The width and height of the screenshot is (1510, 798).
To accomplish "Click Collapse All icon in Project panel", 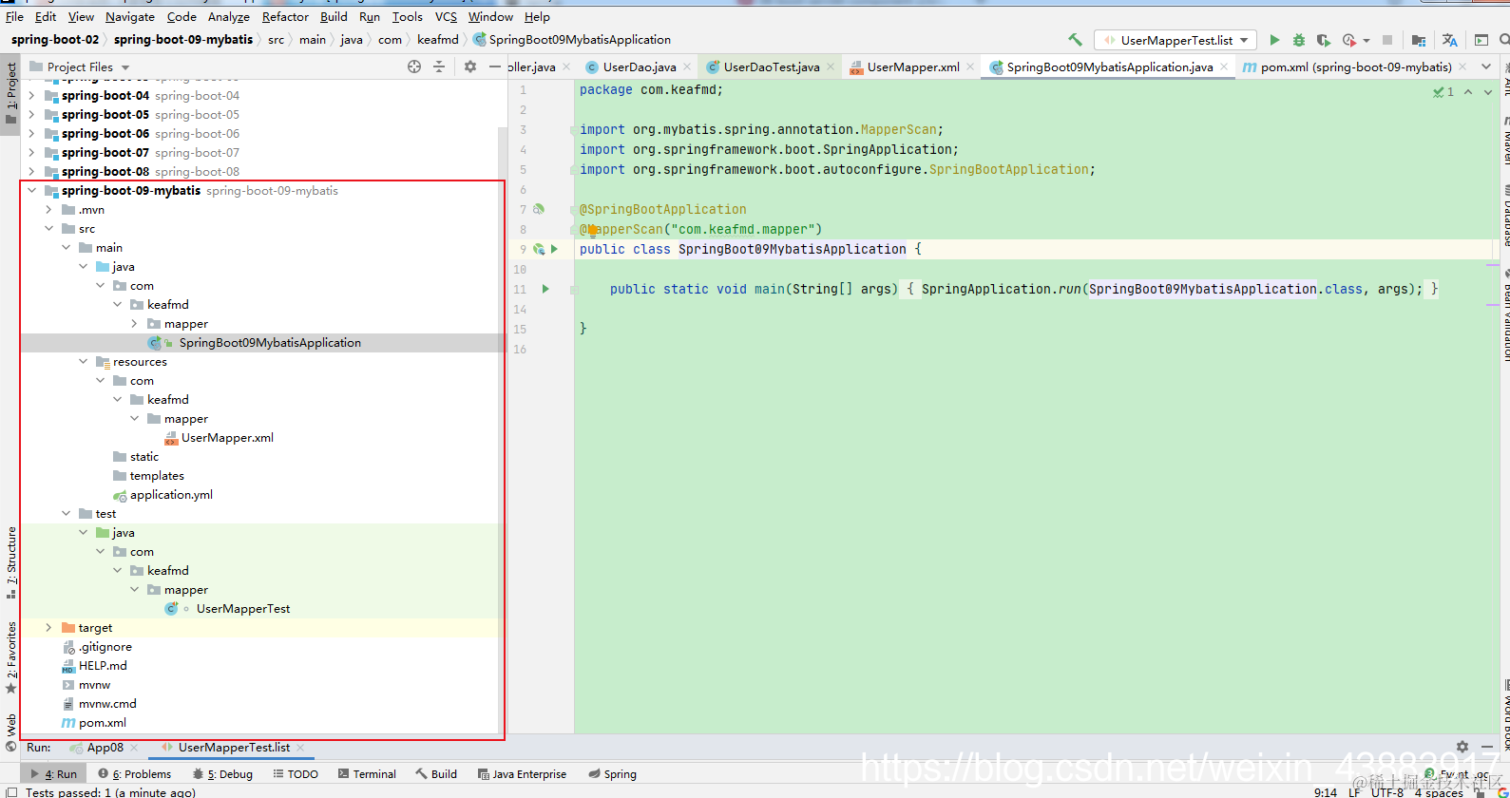I will pos(439,66).
